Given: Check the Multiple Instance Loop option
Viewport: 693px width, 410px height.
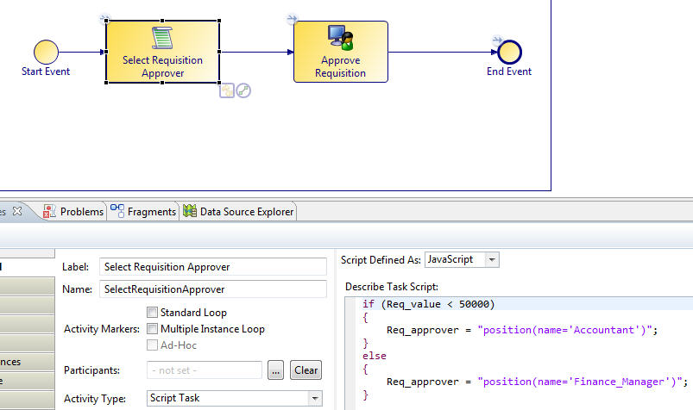Looking at the screenshot, I should pyautogui.click(x=152, y=329).
